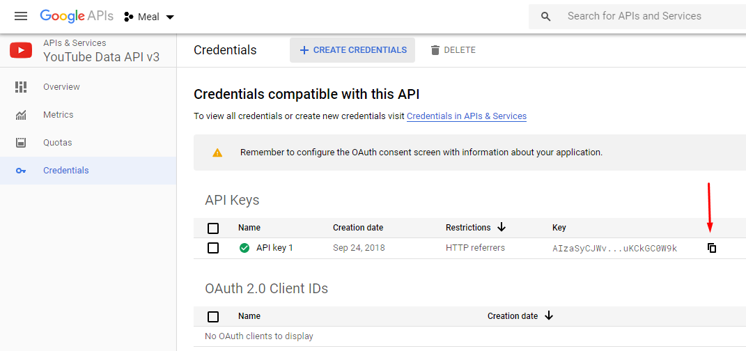Click the Quotas icon
The image size is (746, 351).
[21, 143]
